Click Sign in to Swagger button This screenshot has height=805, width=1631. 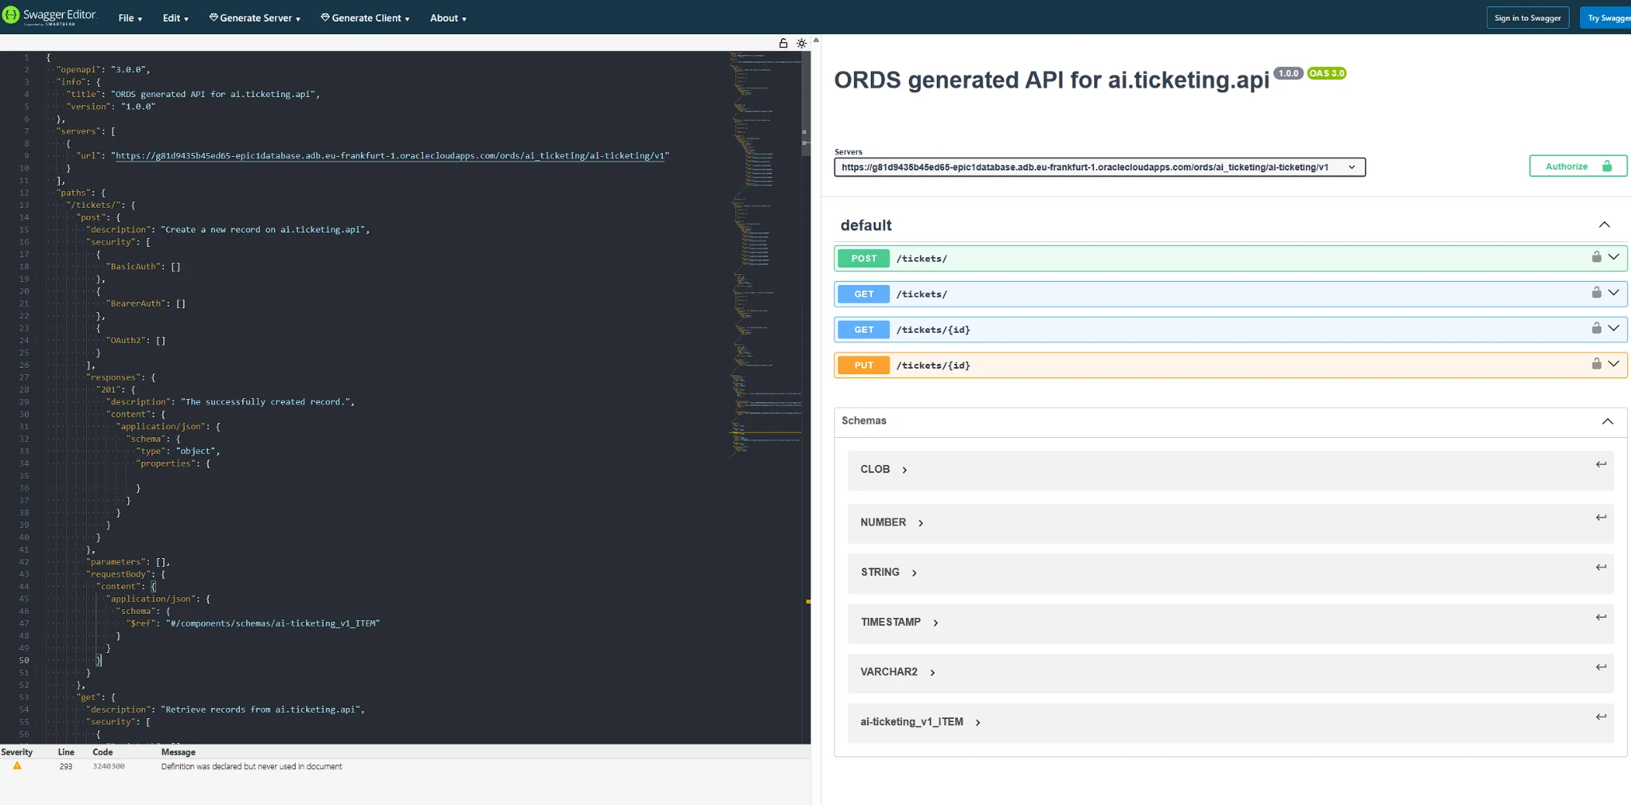(1527, 18)
